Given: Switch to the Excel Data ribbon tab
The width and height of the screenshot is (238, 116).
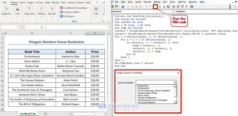Looking at the screenshot, I should tap(48, 3).
